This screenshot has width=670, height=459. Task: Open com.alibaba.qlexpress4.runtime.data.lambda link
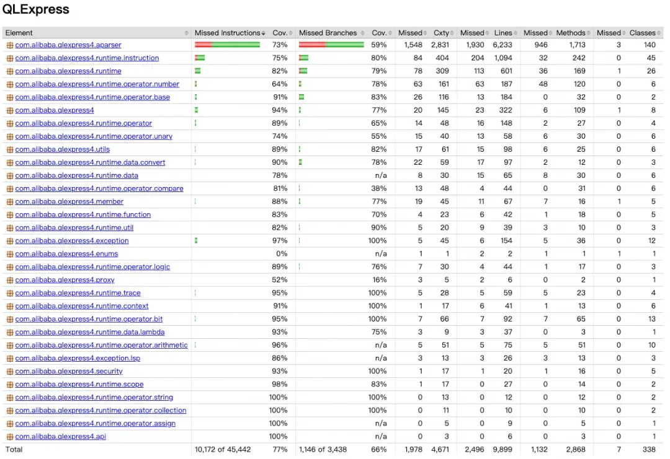[x=90, y=332]
